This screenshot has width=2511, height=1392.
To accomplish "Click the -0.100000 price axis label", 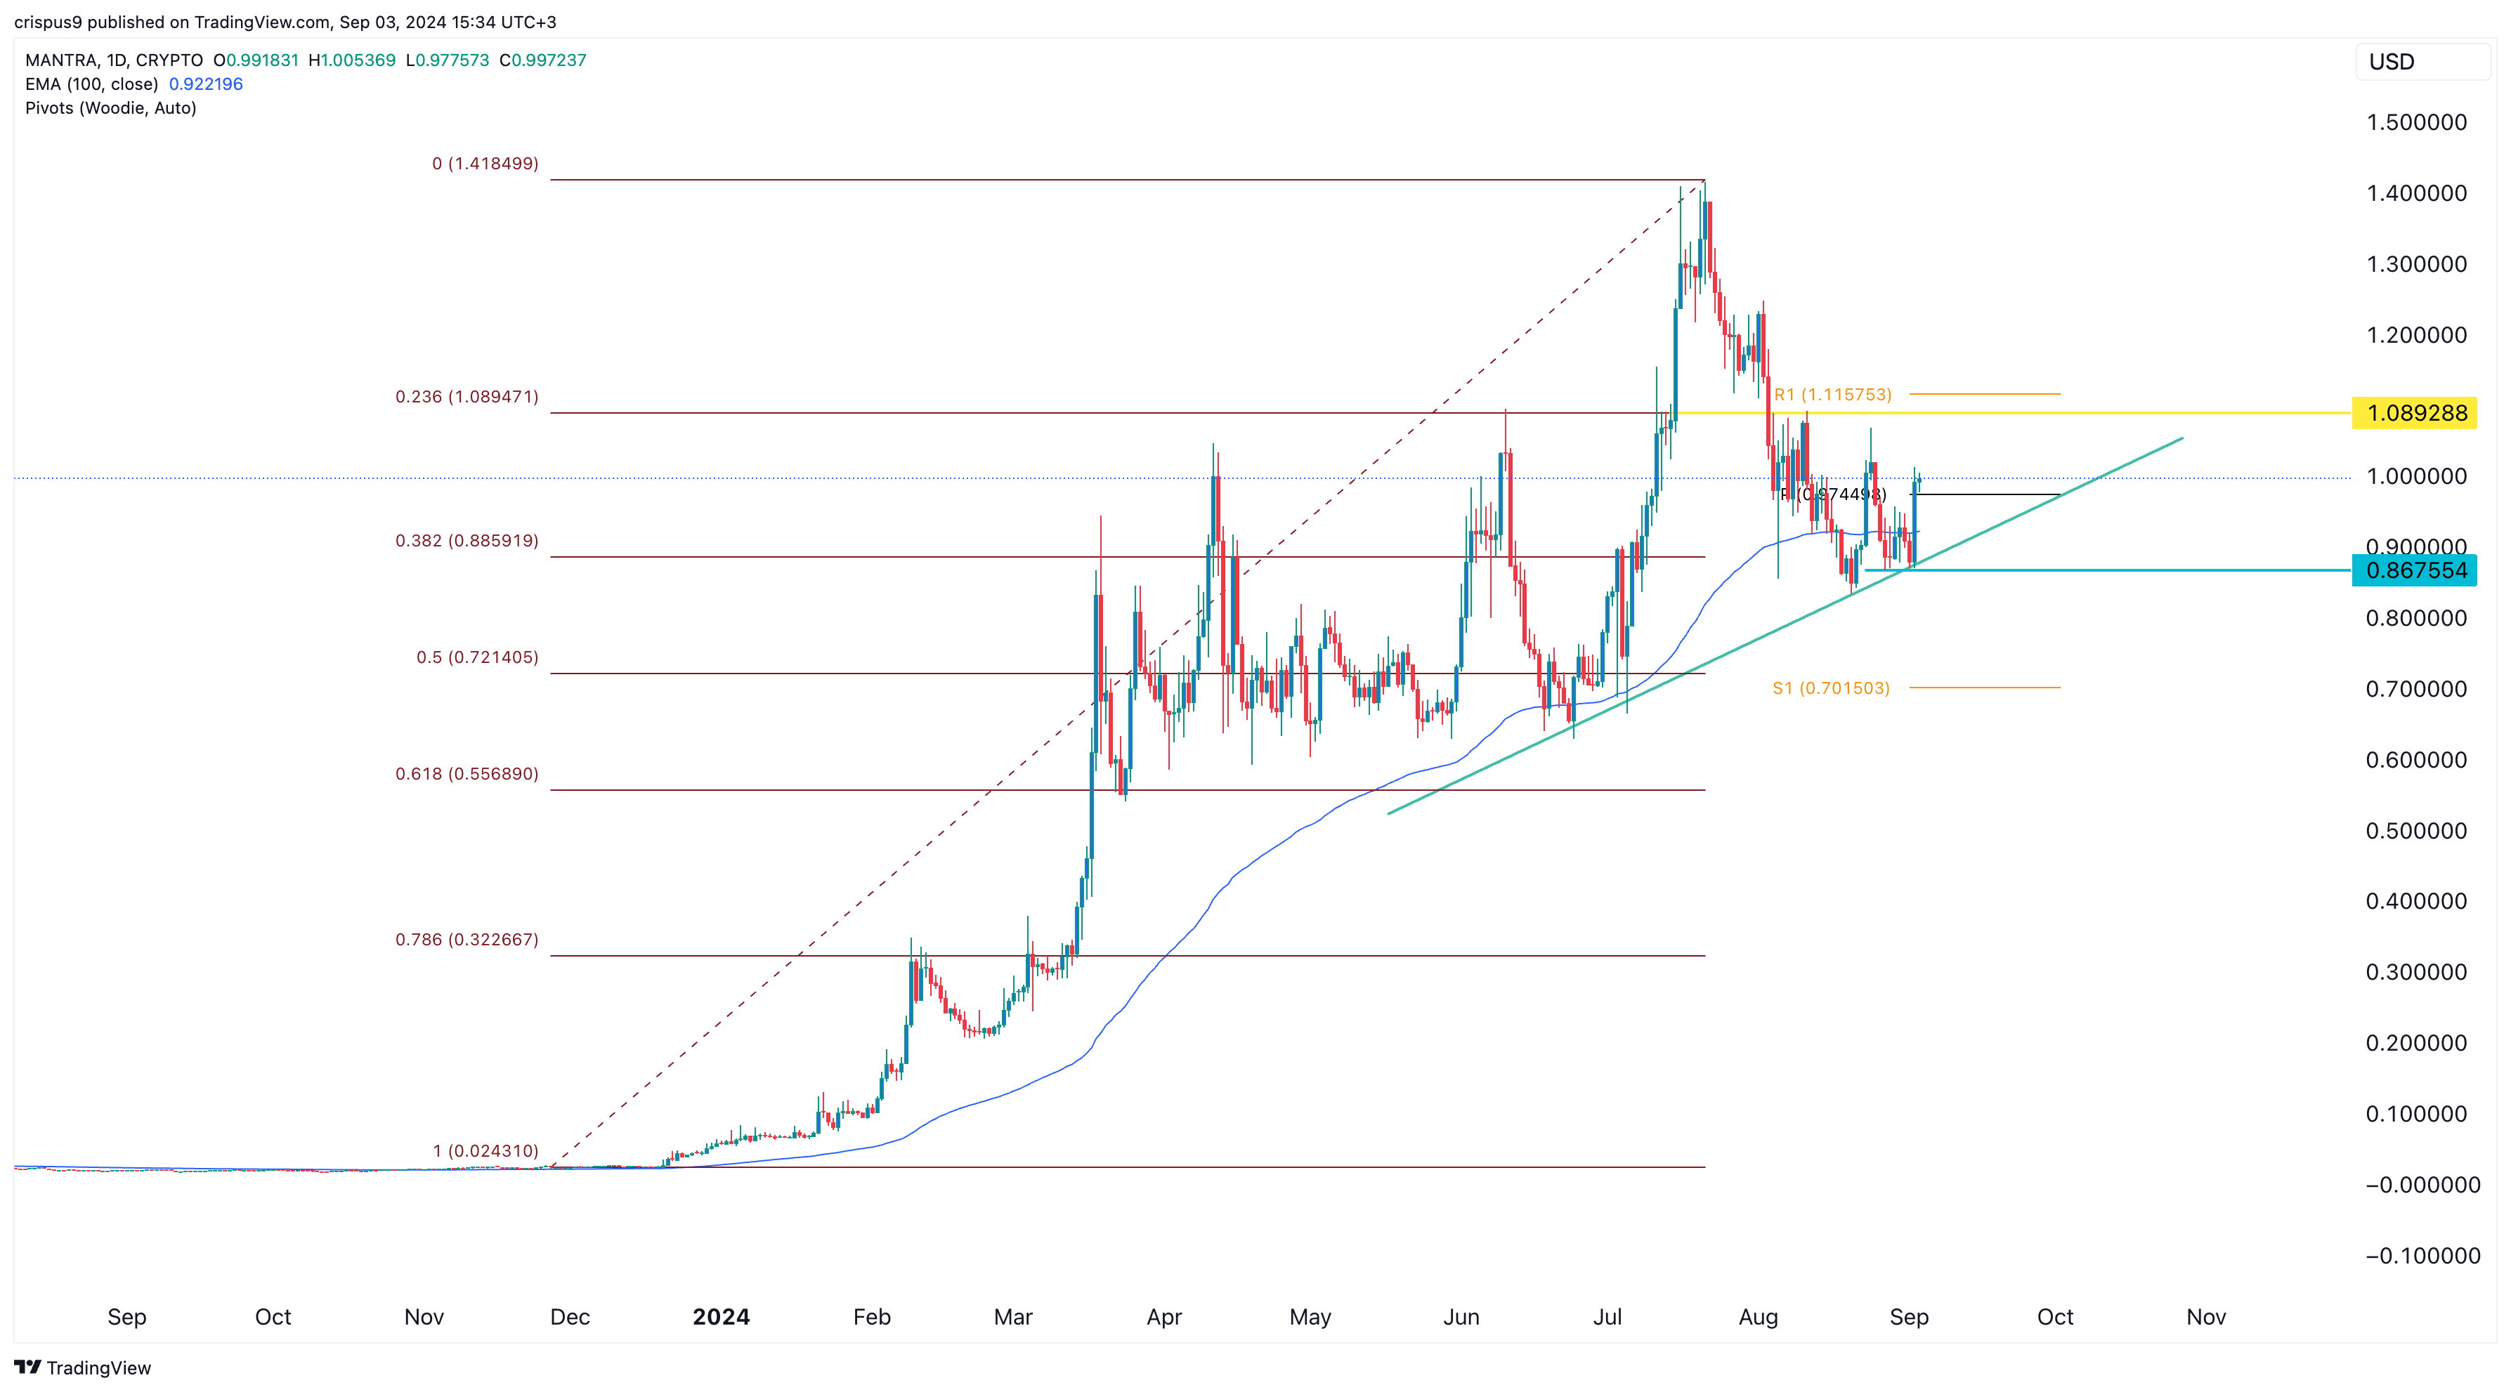I will click(x=2422, y=1256).
